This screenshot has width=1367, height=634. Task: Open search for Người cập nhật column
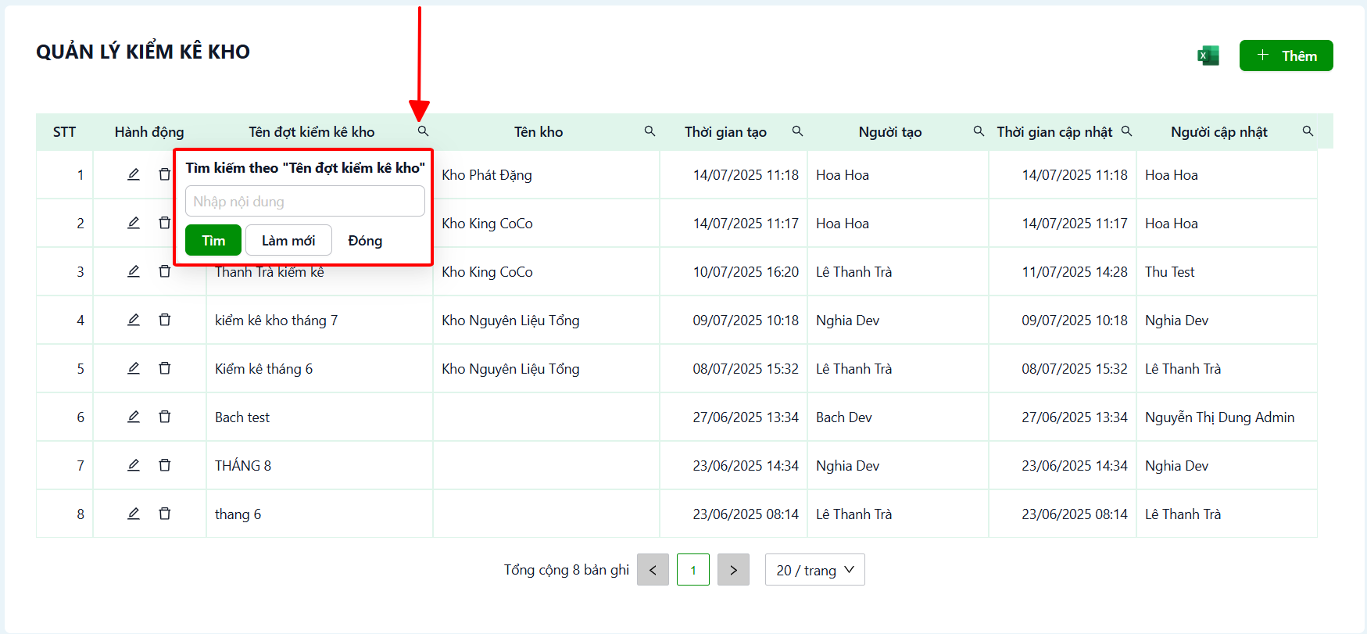click(1308, 131)
